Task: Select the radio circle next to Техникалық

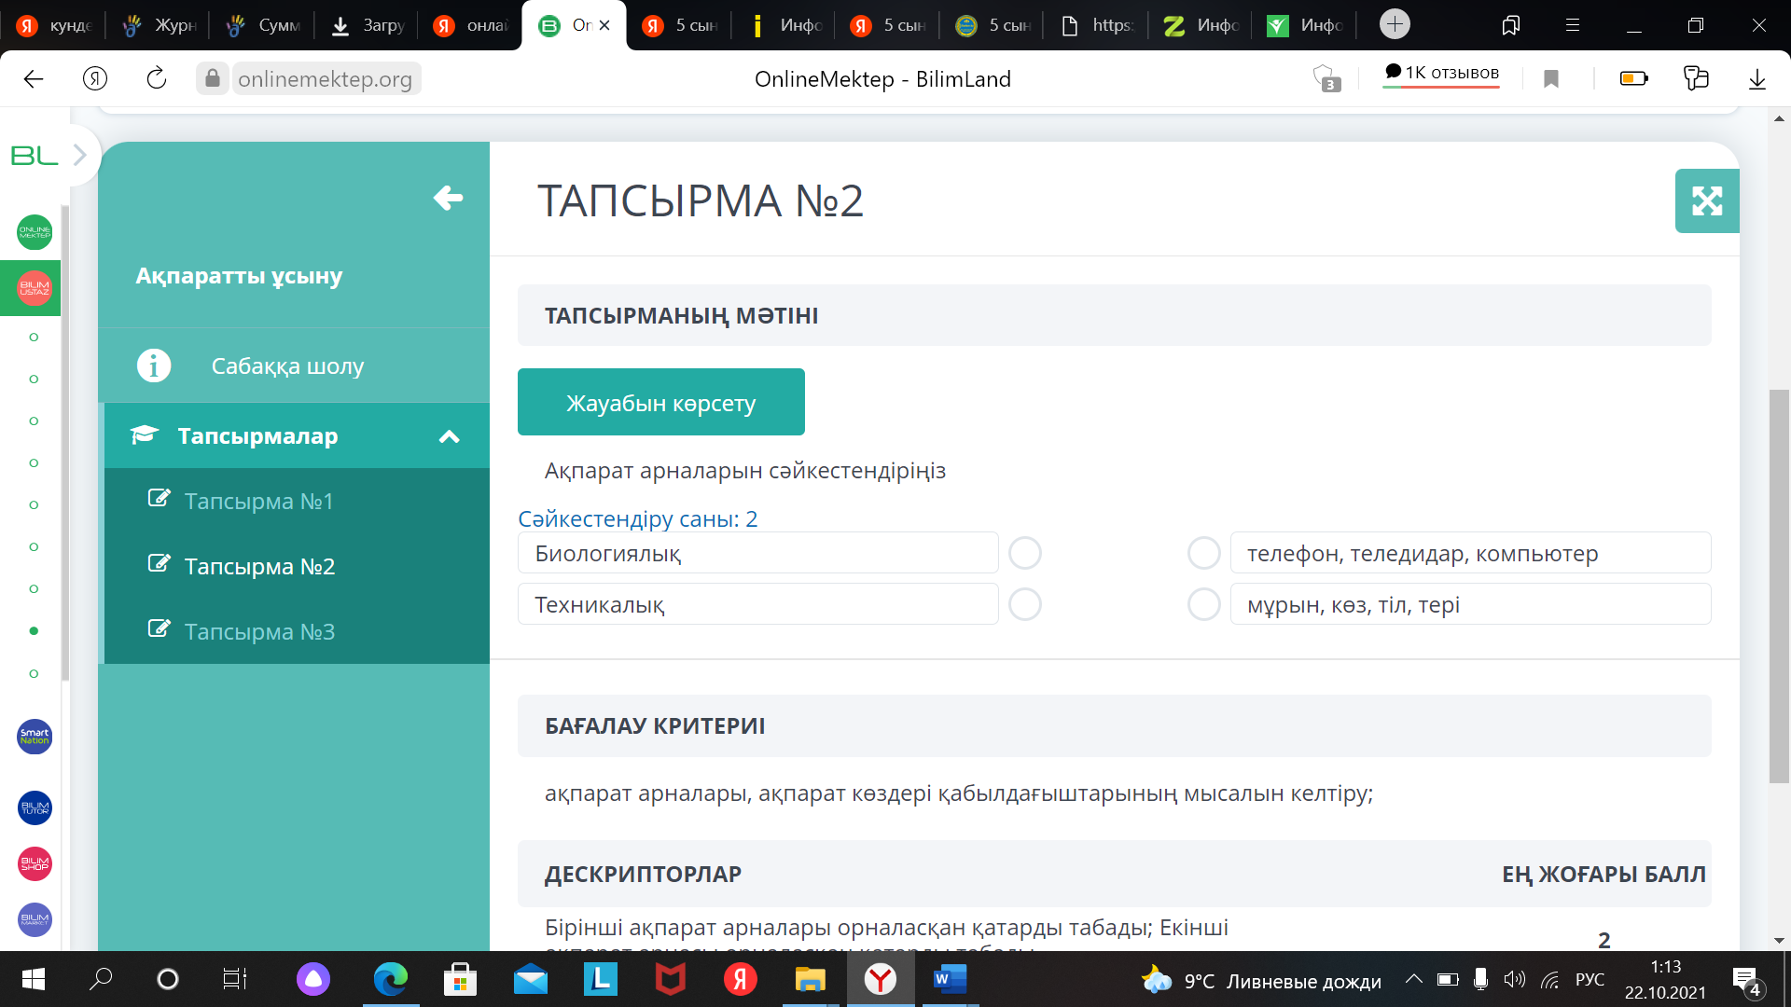Action: tap(1024, 604)
